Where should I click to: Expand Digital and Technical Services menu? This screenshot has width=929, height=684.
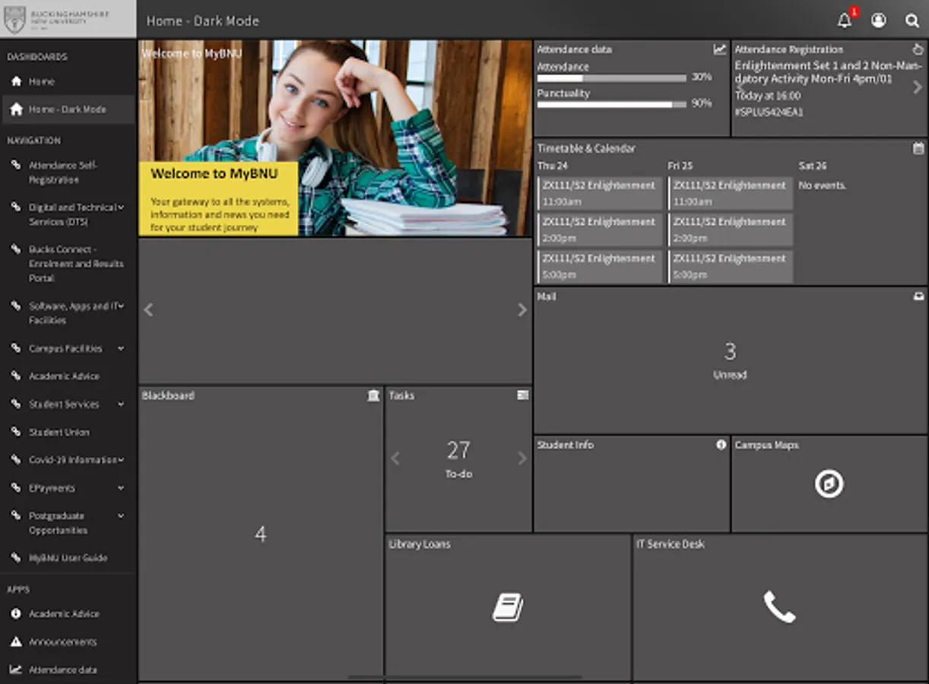coord(121,207)
